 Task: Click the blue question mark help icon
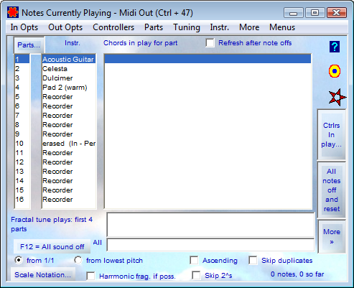pos(335,47)
